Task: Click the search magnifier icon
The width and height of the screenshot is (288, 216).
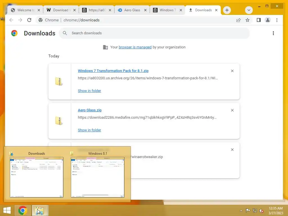Action: tap(65, 33)
